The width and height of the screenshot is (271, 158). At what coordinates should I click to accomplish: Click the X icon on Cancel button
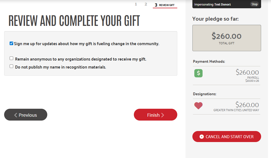pyautogui.click(x=202, y=137)
